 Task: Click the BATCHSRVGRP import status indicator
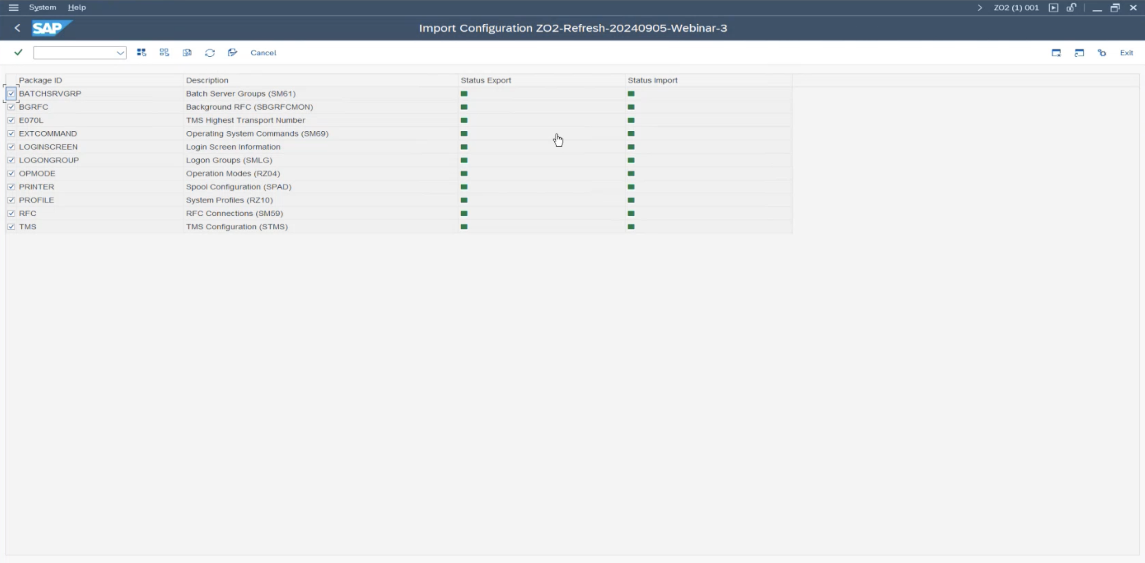631,93
